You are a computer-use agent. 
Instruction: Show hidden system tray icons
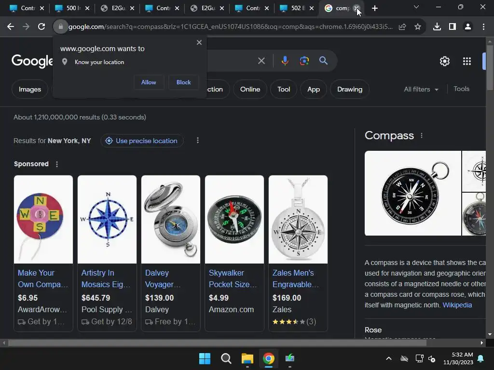(389, 358)
